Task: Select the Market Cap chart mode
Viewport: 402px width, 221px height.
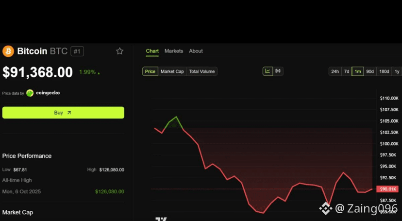Action: [172, 71]
